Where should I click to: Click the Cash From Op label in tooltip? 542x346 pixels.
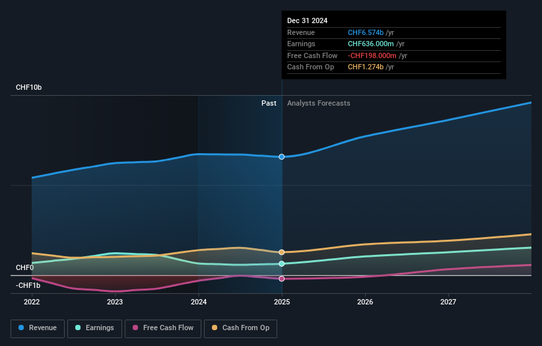pos(310,67)
